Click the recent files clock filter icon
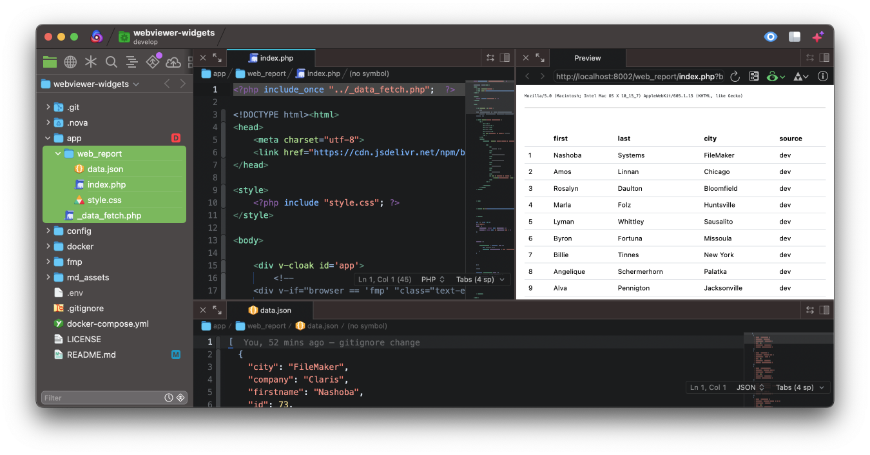This screenshot has width=870, height=455. (169, 398)
